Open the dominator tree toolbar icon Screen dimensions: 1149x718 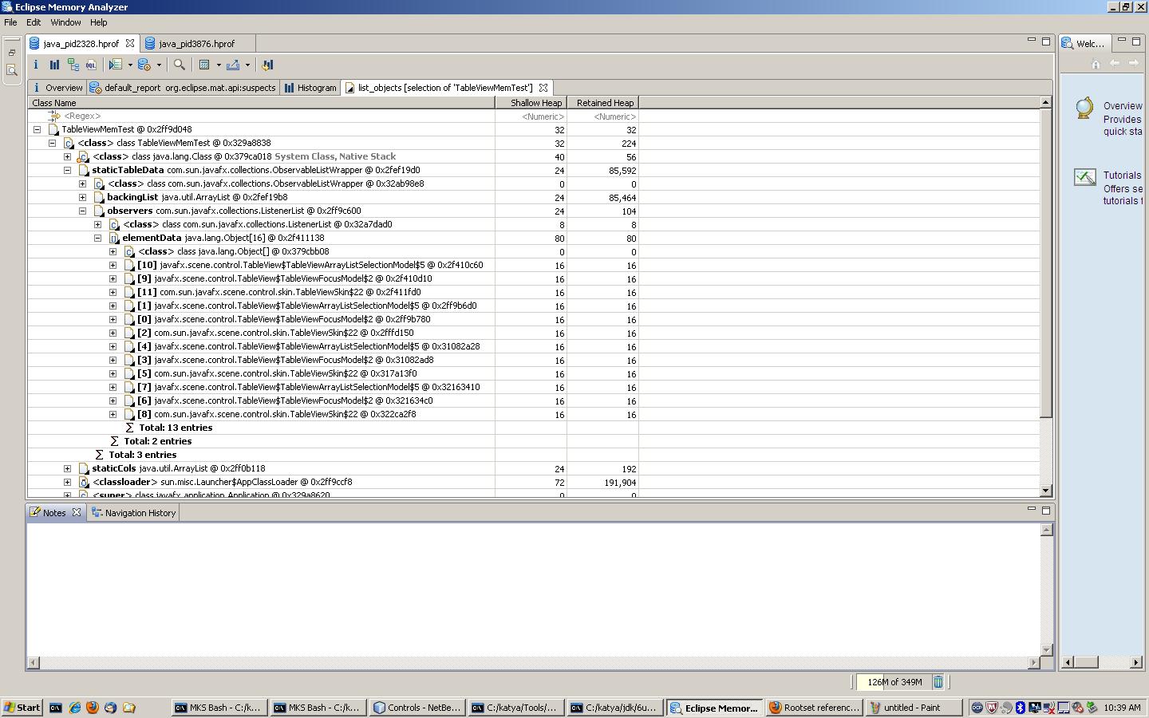(x=73, y=65)
